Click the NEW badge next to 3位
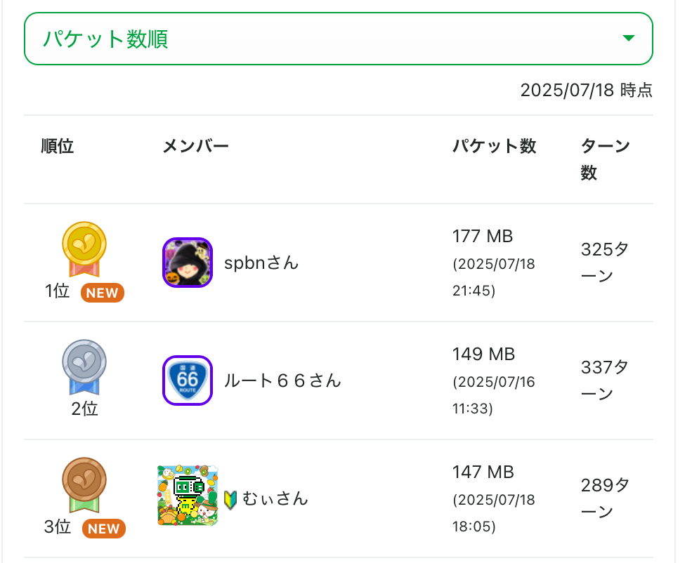 coord(104,528)
